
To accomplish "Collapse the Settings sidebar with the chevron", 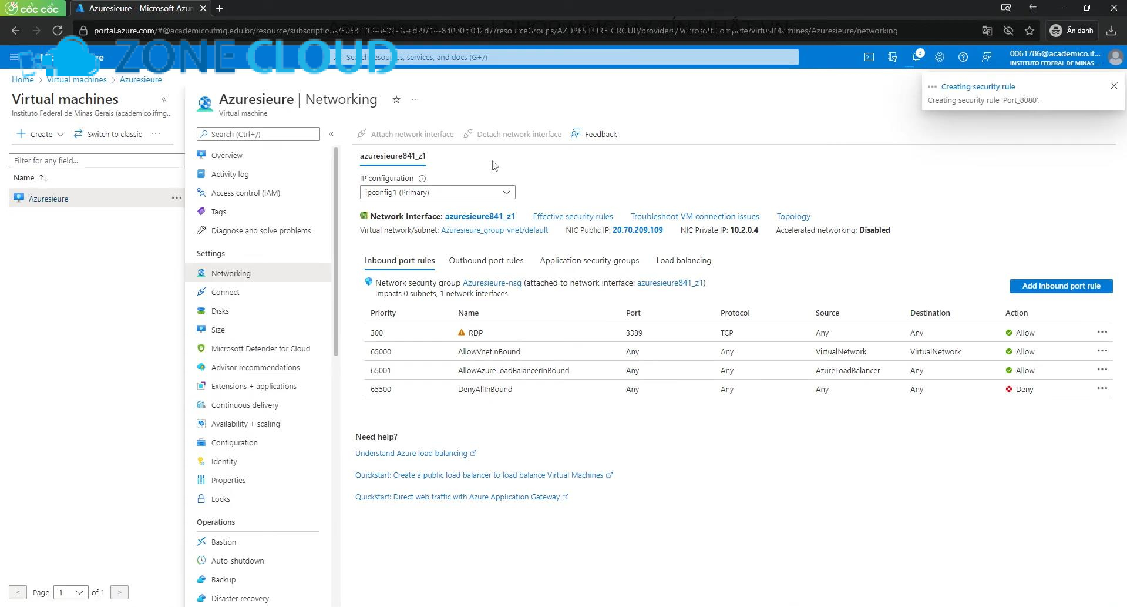I will (x=332, y=134).
